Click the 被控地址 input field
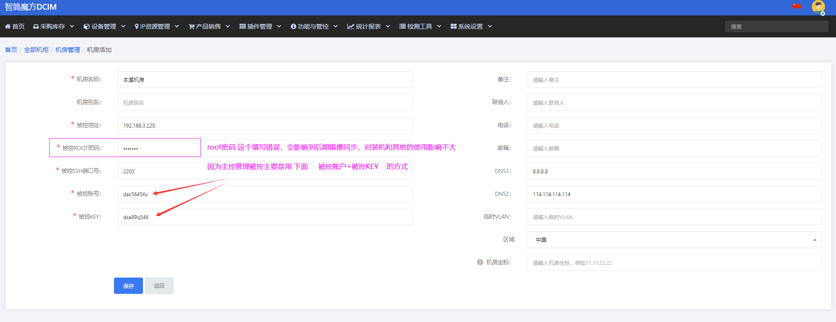The image size is (836, 322). (x=265, y=125)
